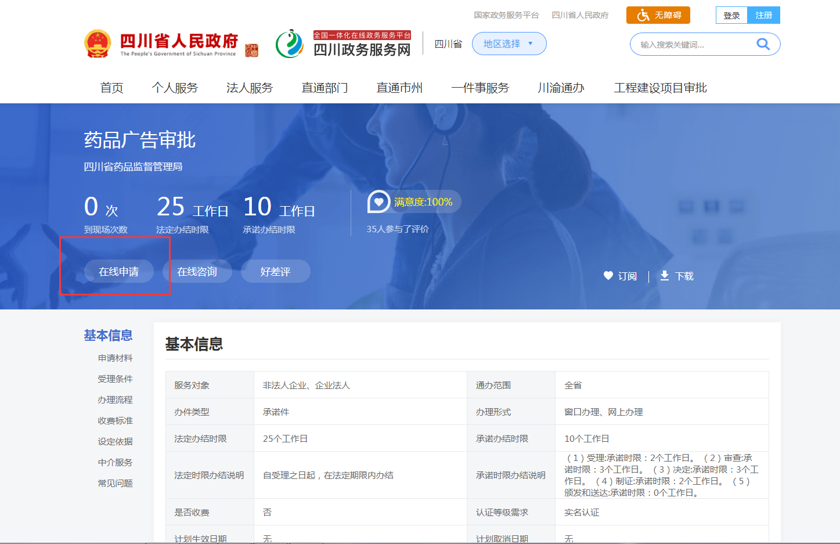Go to 工程建设项目审批 in navigation

coord(660,88)
